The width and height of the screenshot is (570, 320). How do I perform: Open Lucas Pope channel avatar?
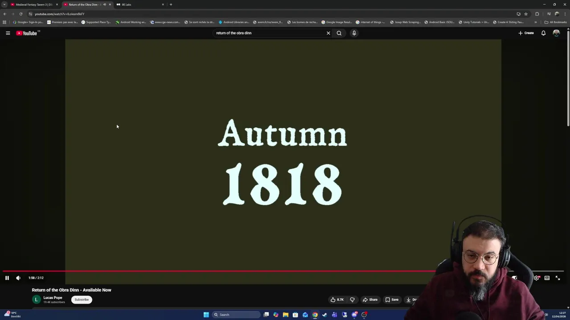(x=36, y=300)
